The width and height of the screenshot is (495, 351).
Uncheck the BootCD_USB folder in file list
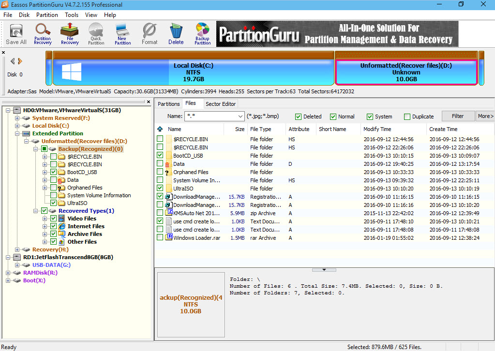coord(160,155)
